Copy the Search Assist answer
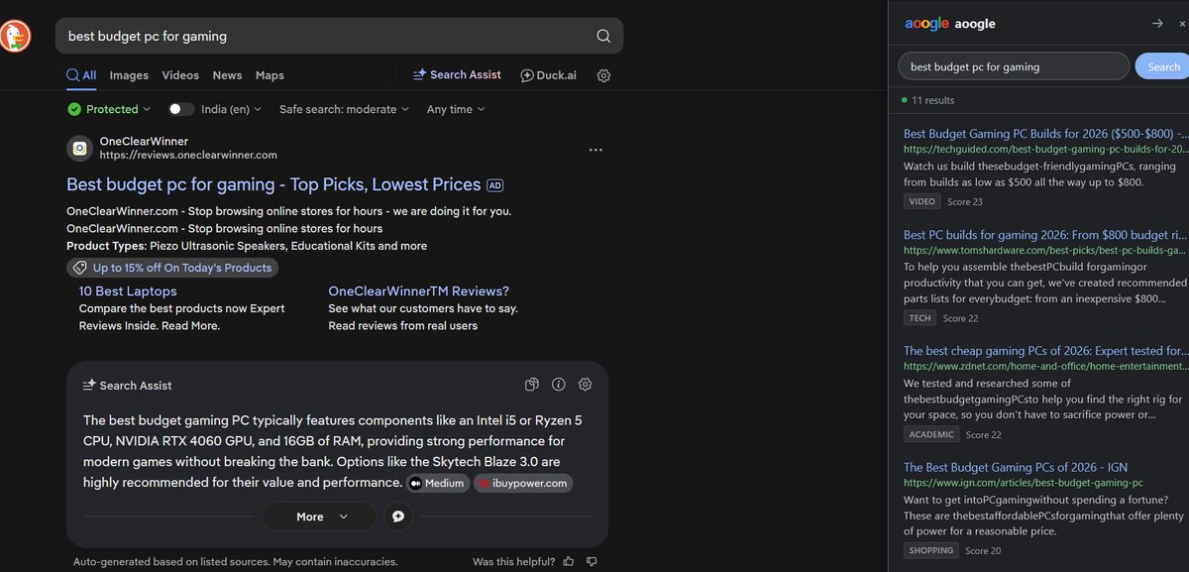This screenshot has width=1189, height=572. pos(532,385)
